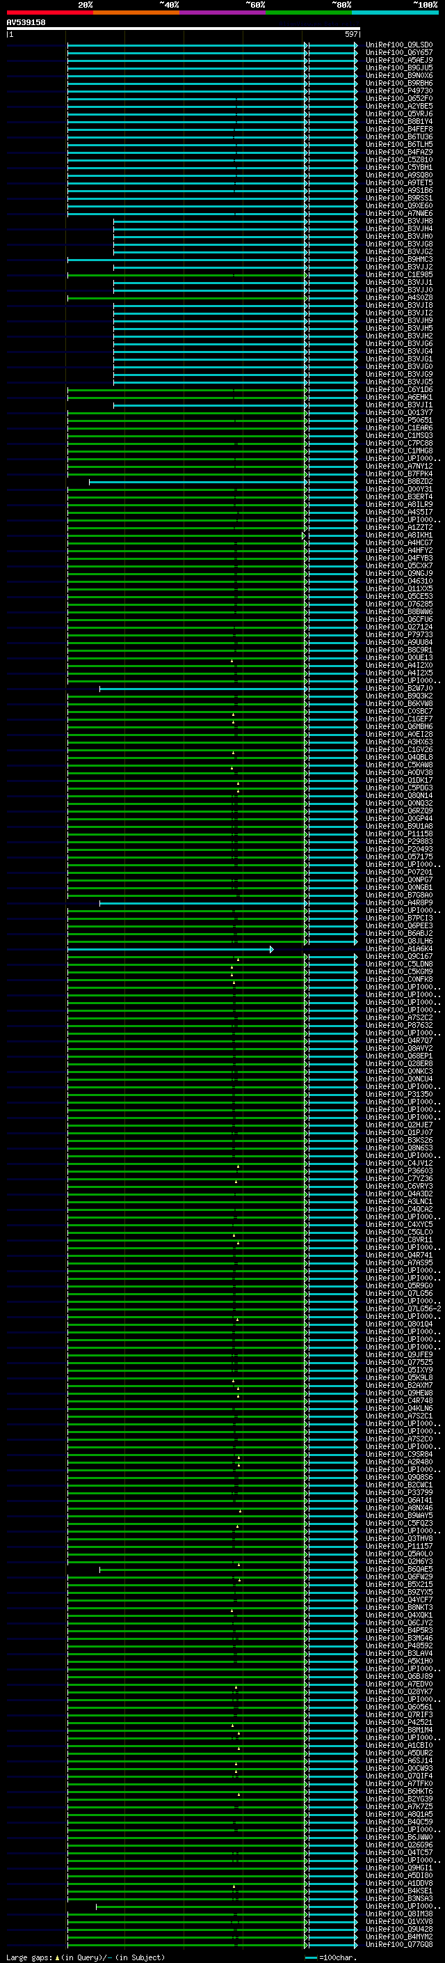This screenshot has height=1963, width=445.
Task: Open hit UniRef100_A5AEJ9
Action: pyautogui.click(x=398, y=60)
